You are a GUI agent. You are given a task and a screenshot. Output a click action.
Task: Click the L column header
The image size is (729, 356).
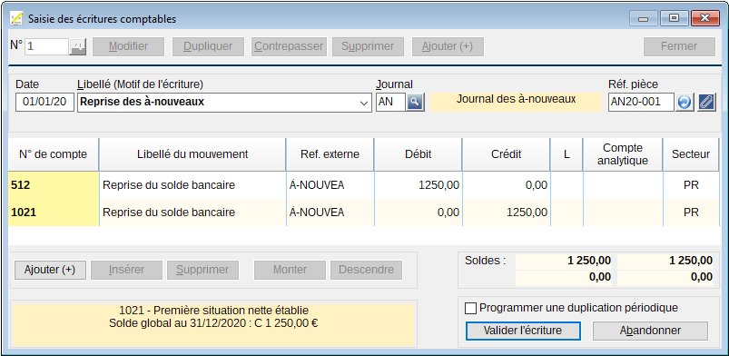click(566, 154)
